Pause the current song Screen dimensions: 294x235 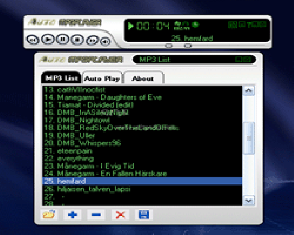[x=63, y=39]
